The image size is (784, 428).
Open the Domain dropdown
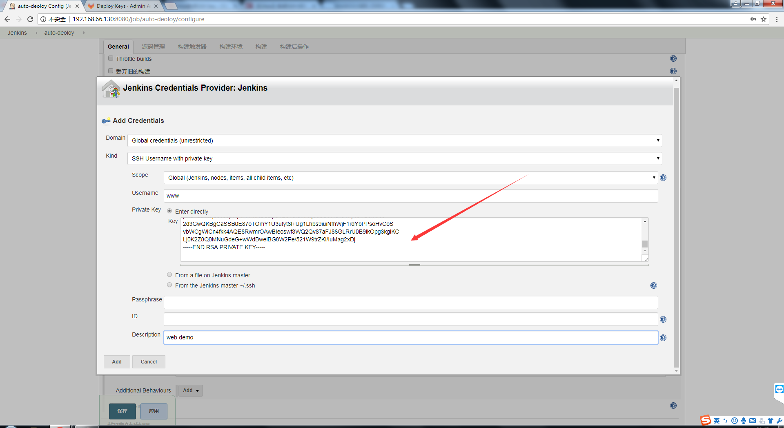(394, 140)
